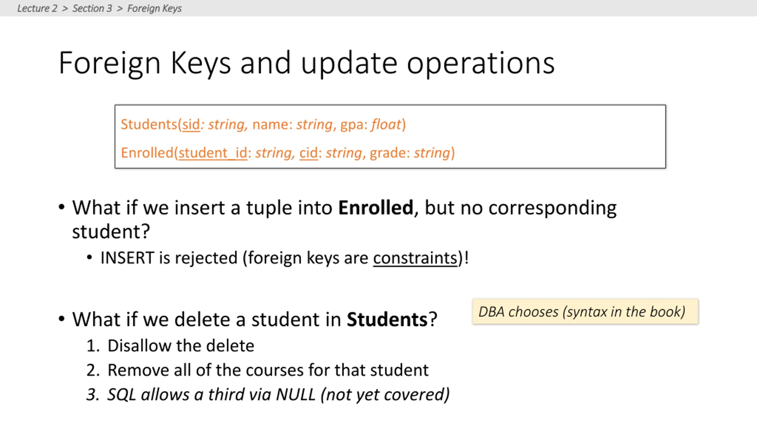Select the bold word Students in the question
Viewport: 757px width, 426px height.
coord(387,319)
